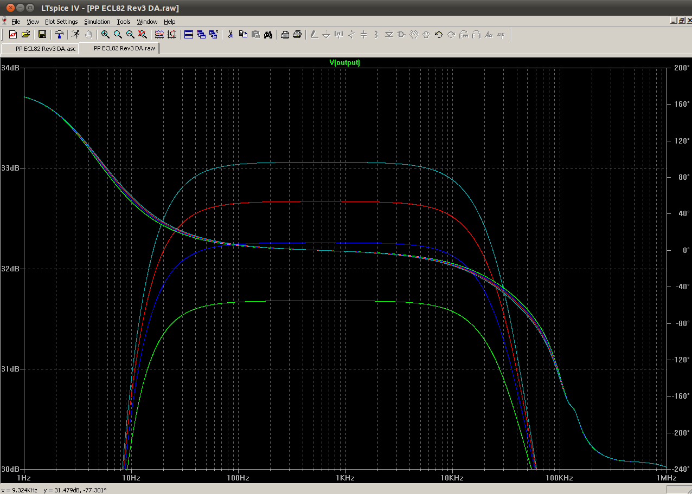Switch to PP ECL82 Rev3 DA.asc tab
This screenshot has height=494, width=692.
(x=40, y=48)
